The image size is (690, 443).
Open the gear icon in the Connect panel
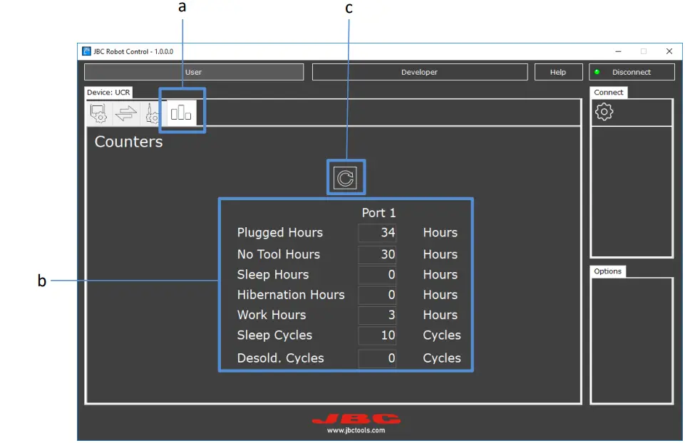604,112
